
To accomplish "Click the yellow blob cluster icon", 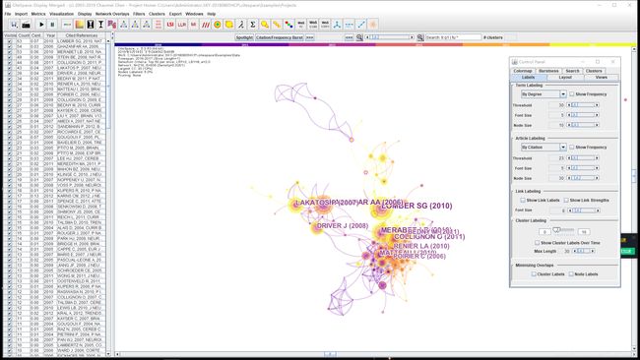I will pyautogui.click(x=229, y=25).
